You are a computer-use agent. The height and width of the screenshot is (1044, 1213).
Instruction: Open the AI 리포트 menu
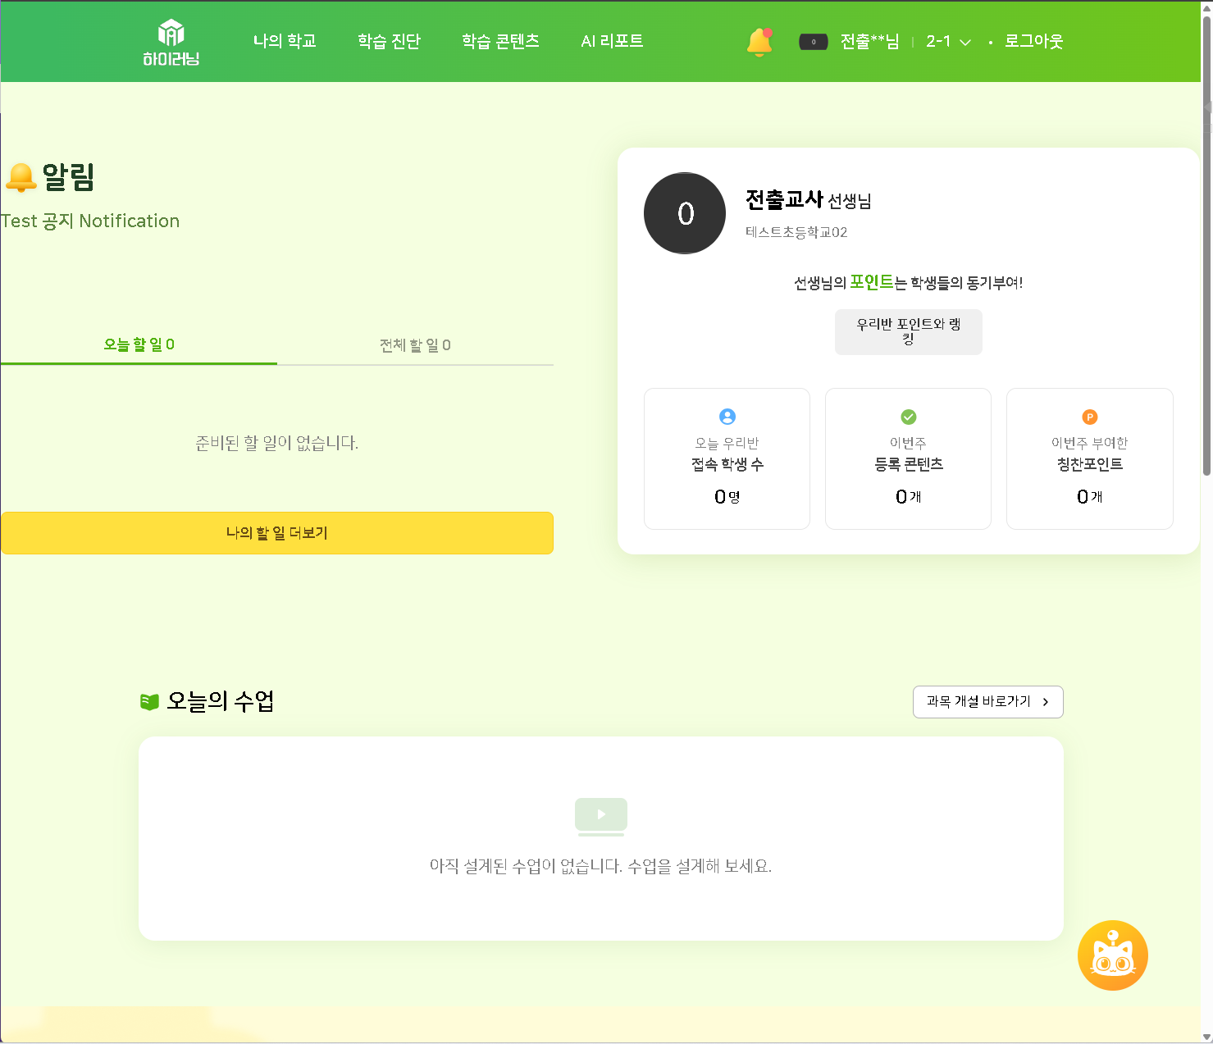coord(612,41)
